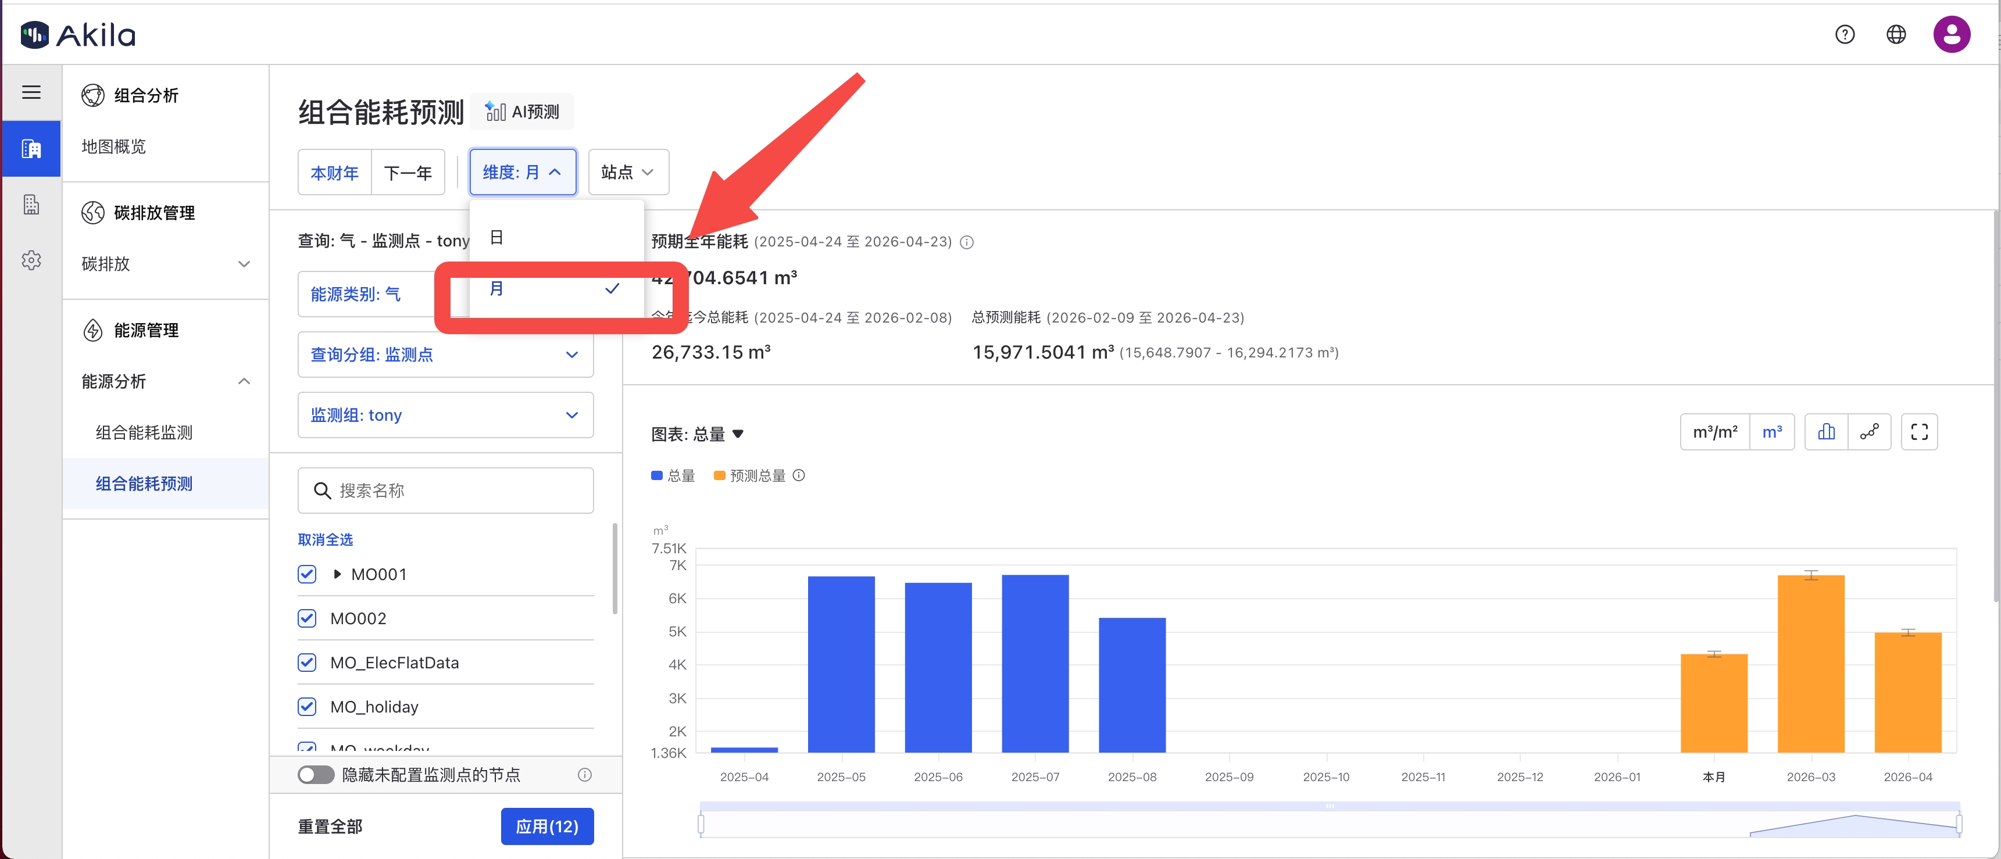Open the 监测组: tony dropdown
Image resolution: width=2001 pixels, height=859 pixels.
coord(445,416)
